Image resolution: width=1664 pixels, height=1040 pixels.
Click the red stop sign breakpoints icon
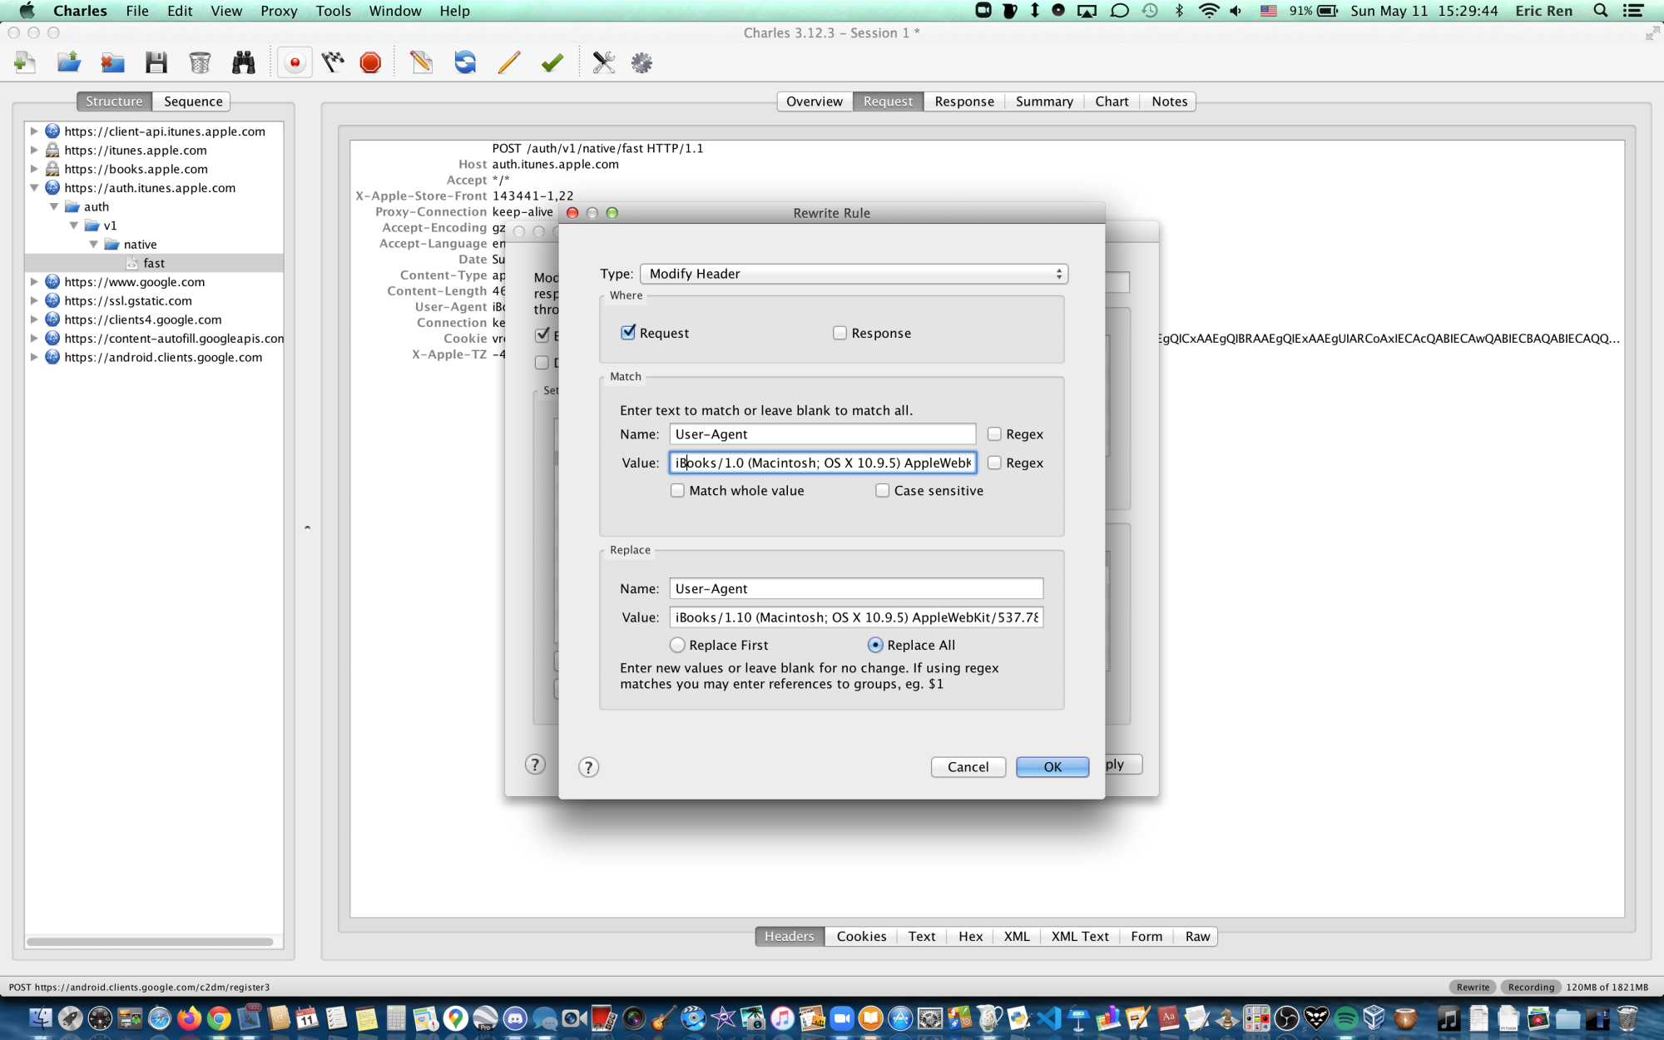tap(370, 62)
